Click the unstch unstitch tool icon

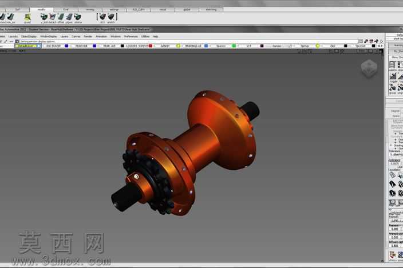(111, 17)
